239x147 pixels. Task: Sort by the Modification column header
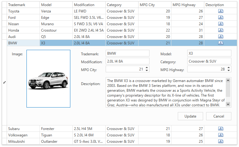point(89,5)
